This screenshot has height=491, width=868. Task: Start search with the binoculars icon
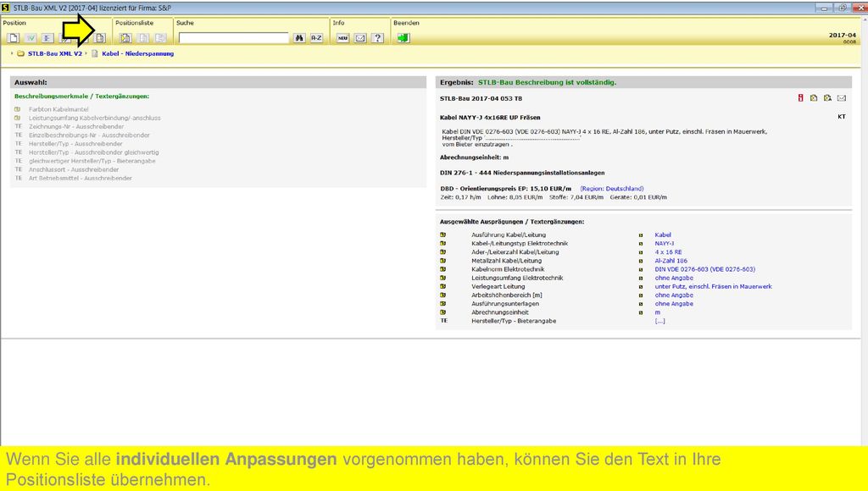[299, 38]
